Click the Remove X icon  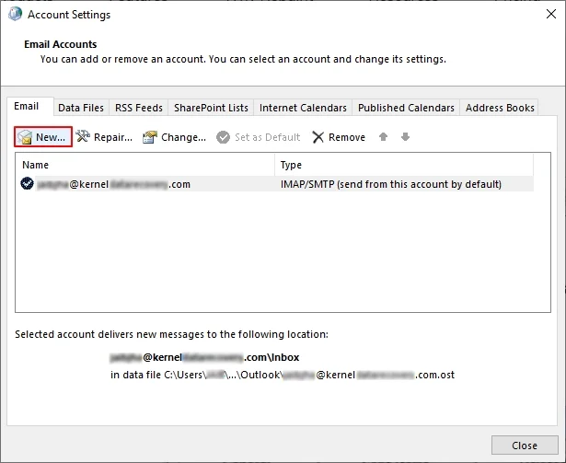click(318, 137)
